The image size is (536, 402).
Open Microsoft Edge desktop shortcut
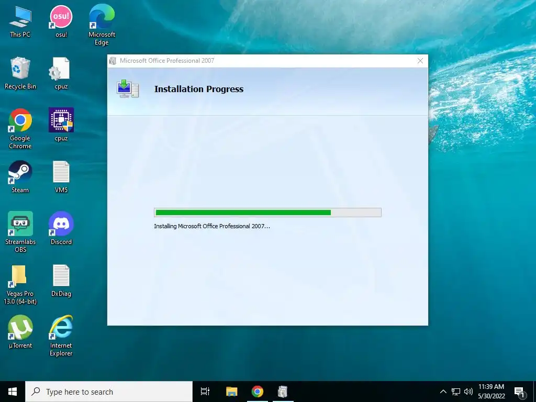click(x=102, y=25)
